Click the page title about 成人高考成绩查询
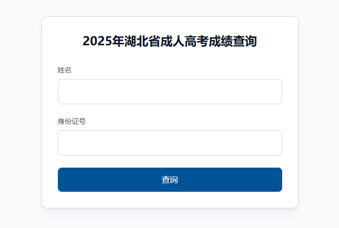The height and width of the screenshot is (228, 339). tap(169, 41)
